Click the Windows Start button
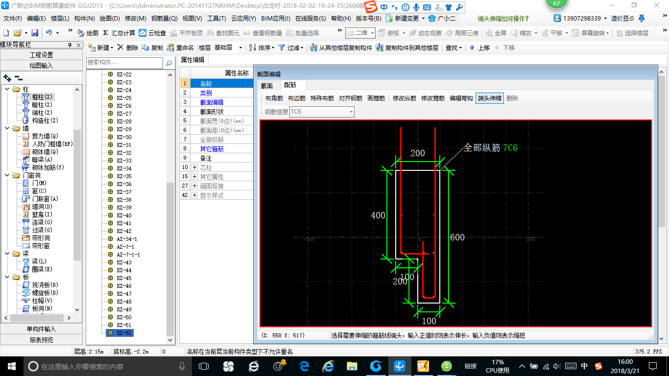 pos(11,366)
